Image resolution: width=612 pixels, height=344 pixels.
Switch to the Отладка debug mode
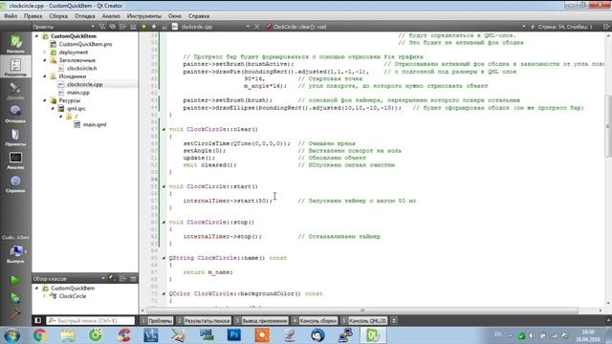[15, 114]
